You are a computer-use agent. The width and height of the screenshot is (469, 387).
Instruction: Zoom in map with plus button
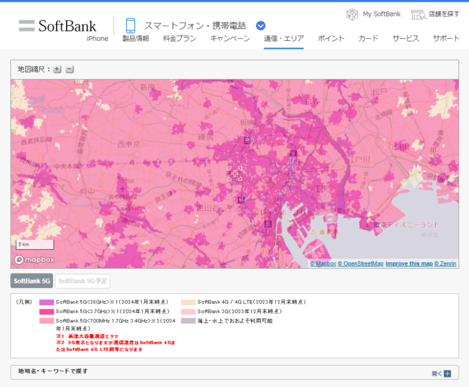pyautogui.click(x=57, y=69)
